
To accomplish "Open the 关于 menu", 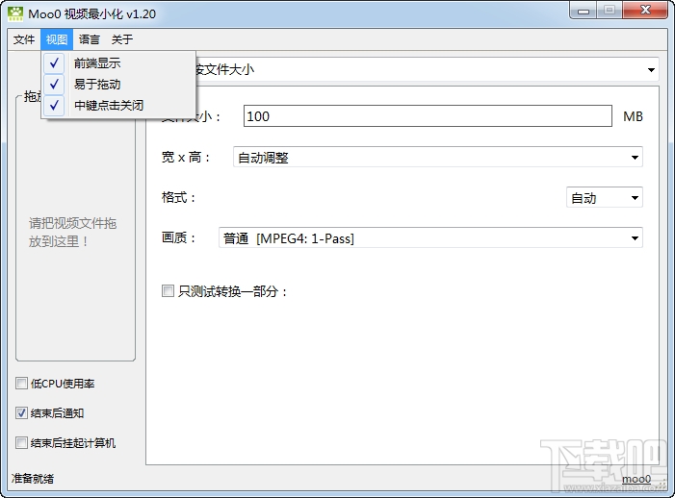I will click(122, 39).
